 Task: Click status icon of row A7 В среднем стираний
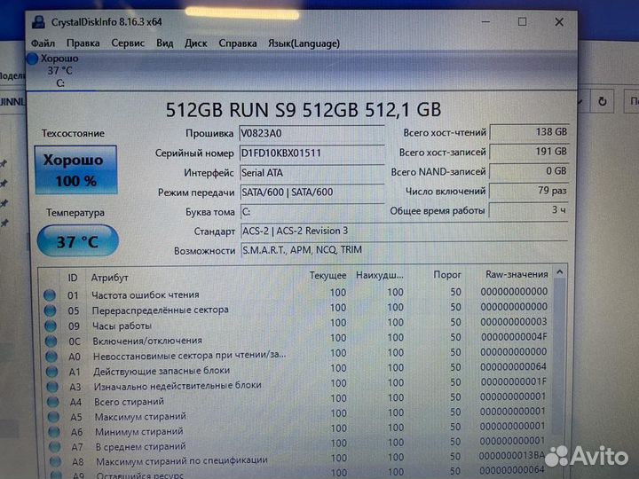pos(54,447)
